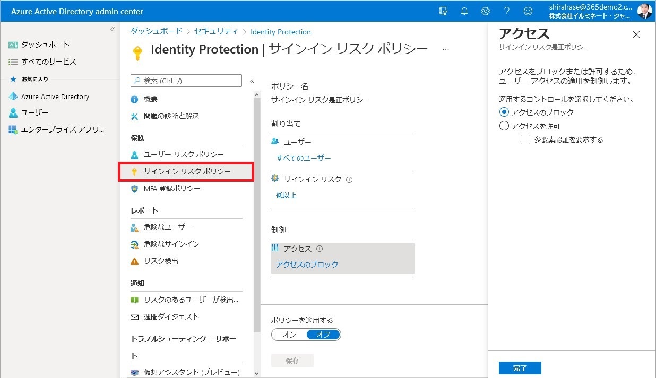The height and width of the screenshot is (378, 656).
Task: Click the リスク検出 warning triangle icon
Action: [134, 261]
